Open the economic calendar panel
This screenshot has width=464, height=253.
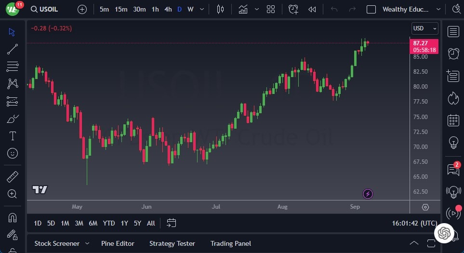click(453, 120)
